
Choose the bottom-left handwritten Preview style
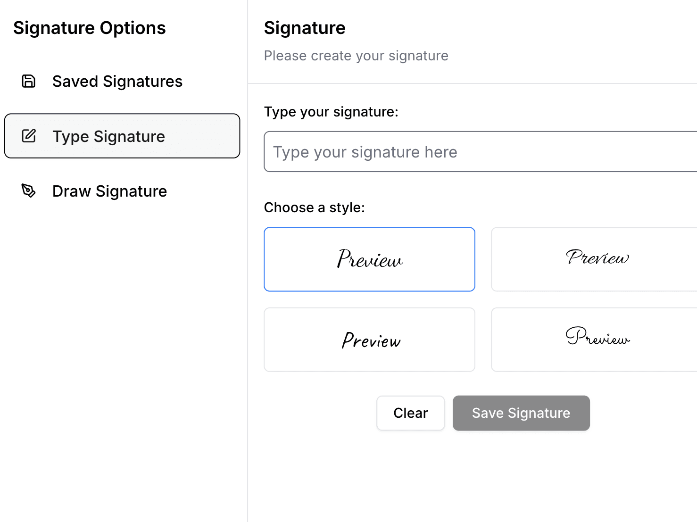pos(369,340)
